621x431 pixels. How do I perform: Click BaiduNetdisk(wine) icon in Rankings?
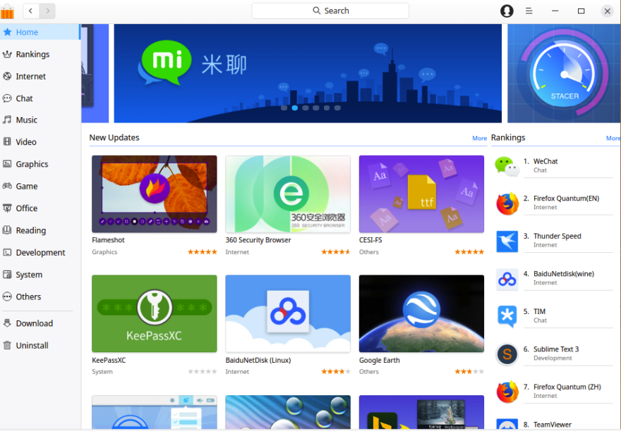[507, 279]
